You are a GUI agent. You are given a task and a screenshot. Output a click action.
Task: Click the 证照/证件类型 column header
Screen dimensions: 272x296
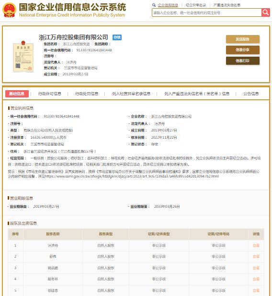[159, 234]
